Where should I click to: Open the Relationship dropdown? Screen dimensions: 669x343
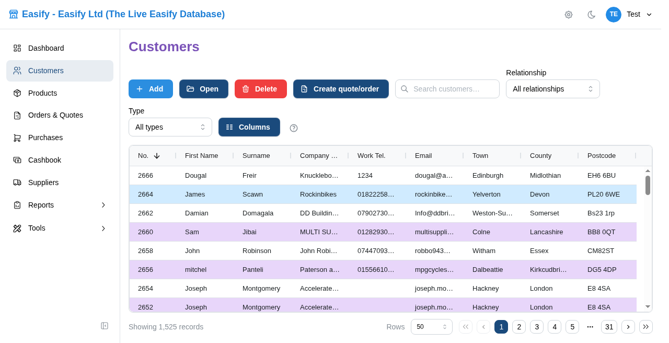click(553, 89)
